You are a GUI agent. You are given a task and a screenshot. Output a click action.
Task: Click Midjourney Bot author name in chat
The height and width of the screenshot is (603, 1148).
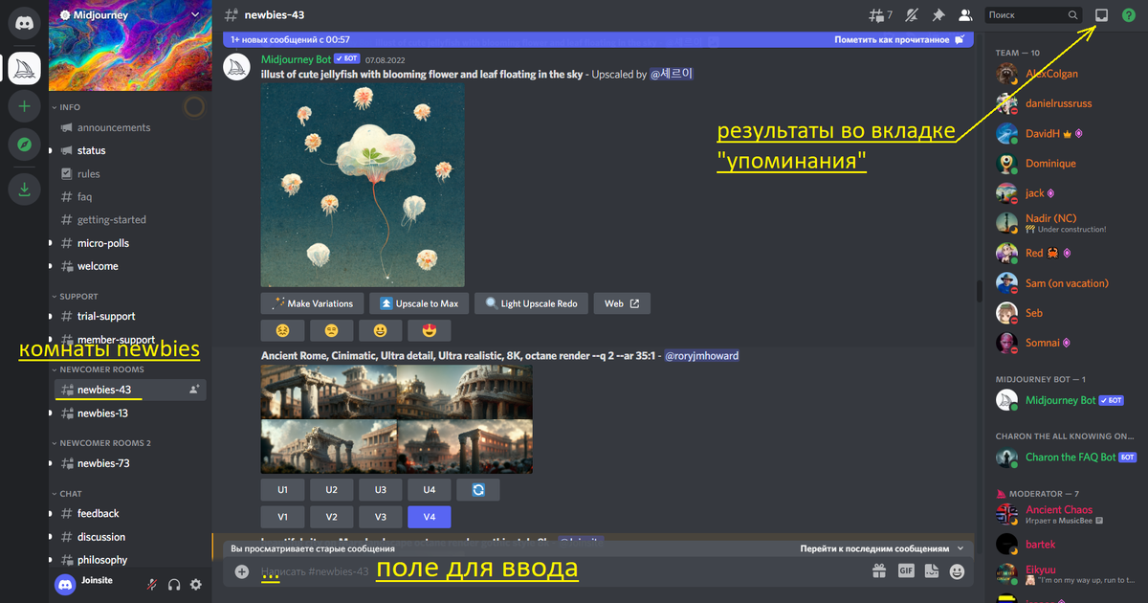pos(296,59)
